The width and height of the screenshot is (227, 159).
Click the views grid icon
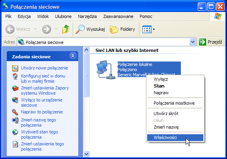click(147, 30)
